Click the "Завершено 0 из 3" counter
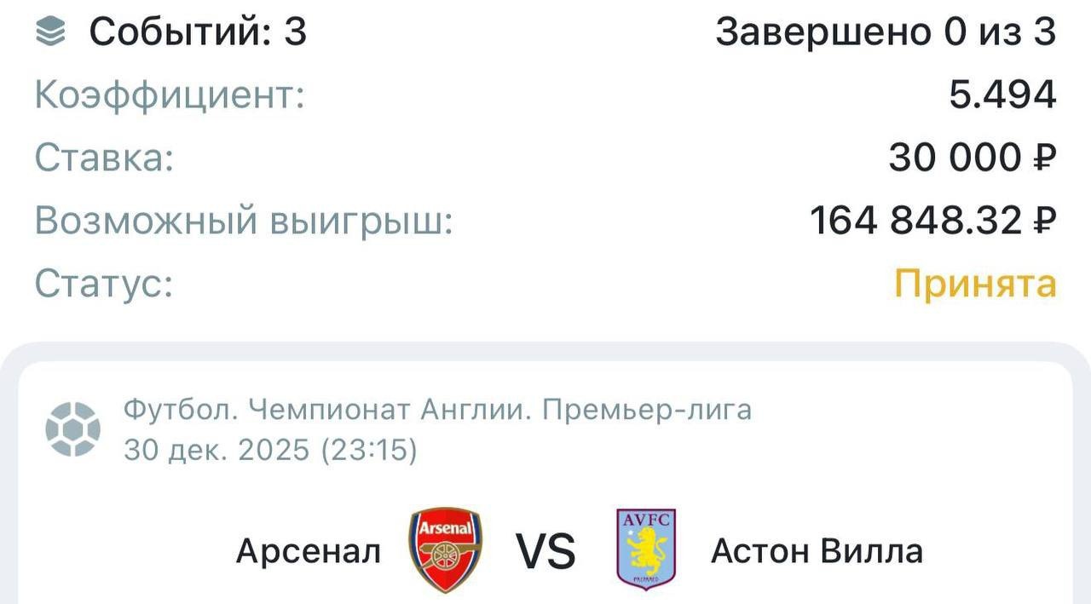 click(886, 32)
